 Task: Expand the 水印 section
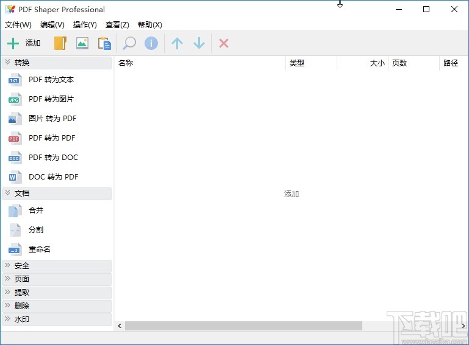pos(57,319)
